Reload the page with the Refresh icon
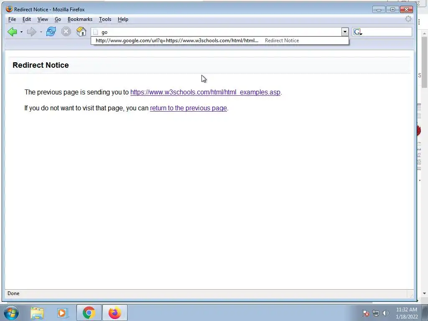Image resolution: width=428 pixels, height=321 pixels. coord(51,32)
